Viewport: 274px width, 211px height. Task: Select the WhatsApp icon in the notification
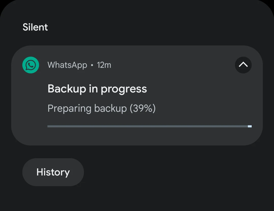[x=30, y=65]
